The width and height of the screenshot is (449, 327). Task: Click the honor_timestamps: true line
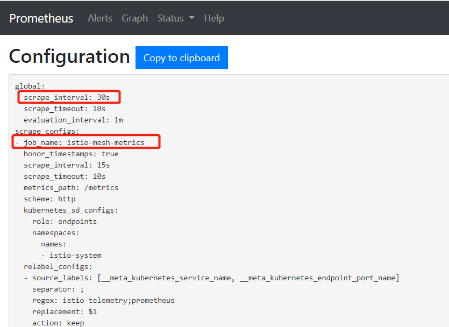pyautogui.click(x=71, y=154)
